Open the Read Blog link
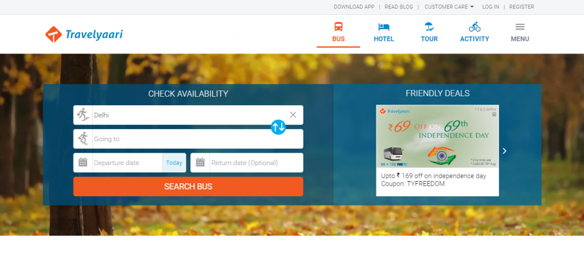The width and height of the screenshot is (584, 263). (x=399, y=7)
